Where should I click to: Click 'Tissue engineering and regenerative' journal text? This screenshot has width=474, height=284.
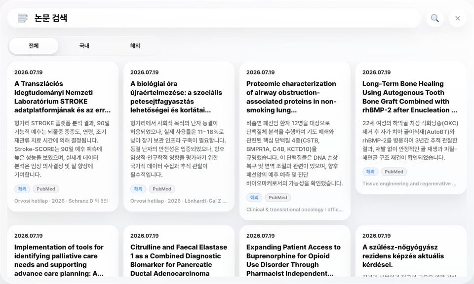point(410,183)
